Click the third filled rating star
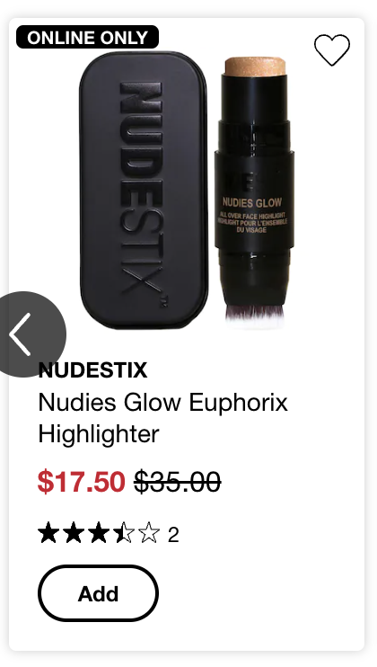The image size is (377, 667). click(99, 533)
